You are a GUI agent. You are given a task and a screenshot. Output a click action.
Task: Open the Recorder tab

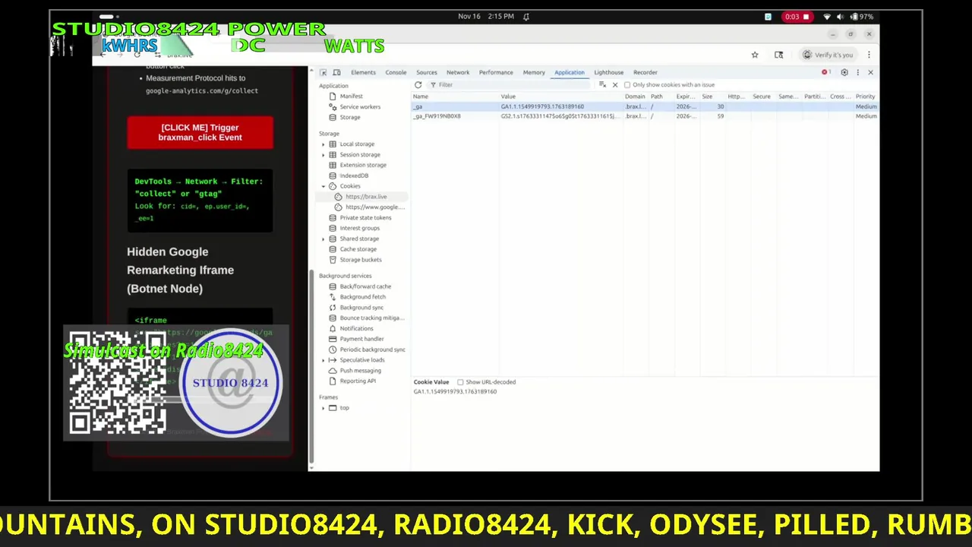(x=645, y=72)
